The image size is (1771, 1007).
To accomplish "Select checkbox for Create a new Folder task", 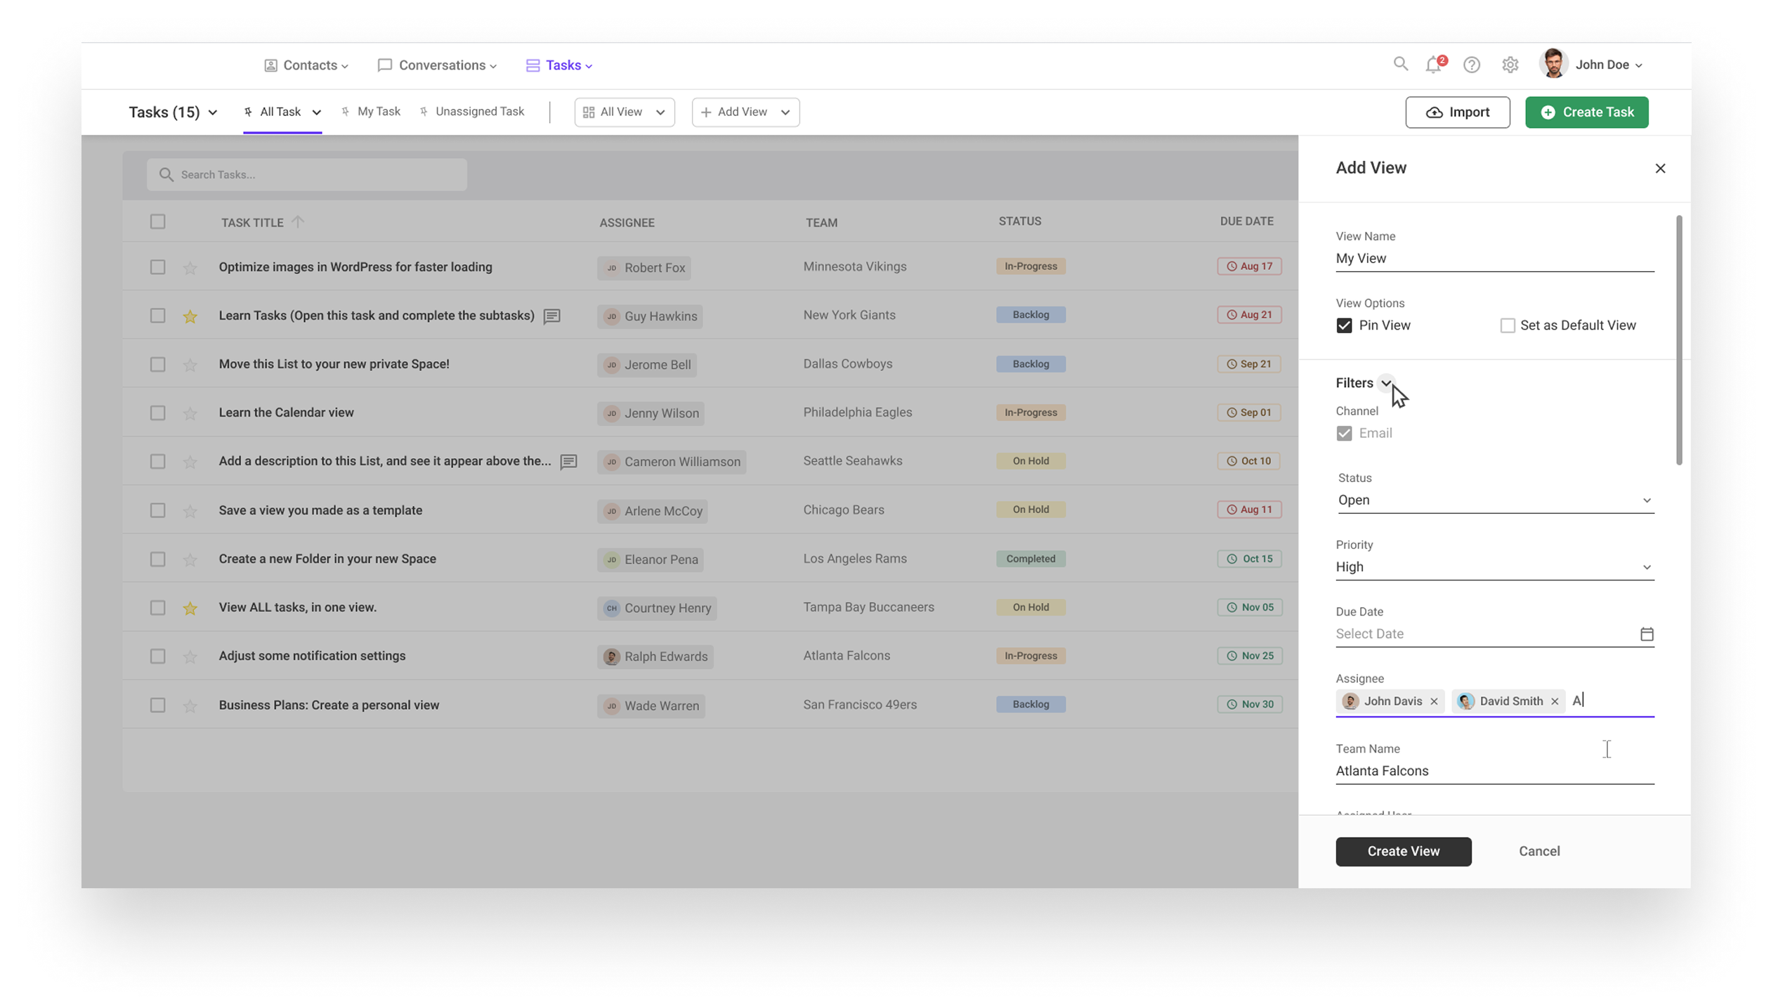I will tap(157, 559).
